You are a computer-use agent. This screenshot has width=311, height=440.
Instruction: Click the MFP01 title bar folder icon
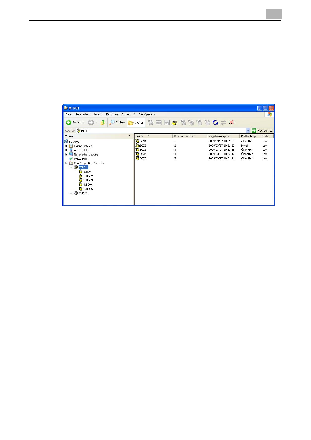click(66, 108)
